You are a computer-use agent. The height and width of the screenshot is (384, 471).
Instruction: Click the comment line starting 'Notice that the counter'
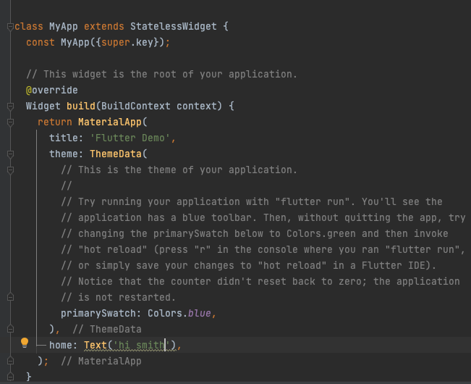coord(260,281)
